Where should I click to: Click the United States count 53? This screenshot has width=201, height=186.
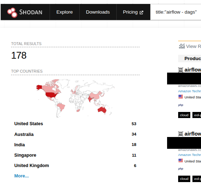(x=134, y=124)
